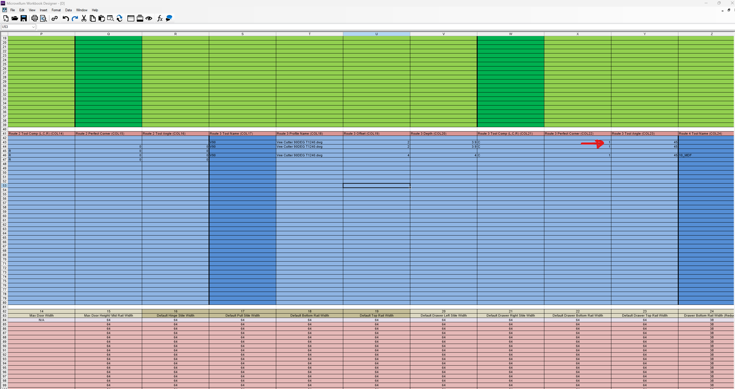Open Print Preview from the toolbar
Image resolution: width=735 pixels, height=389 pixels.
(44, 18)
